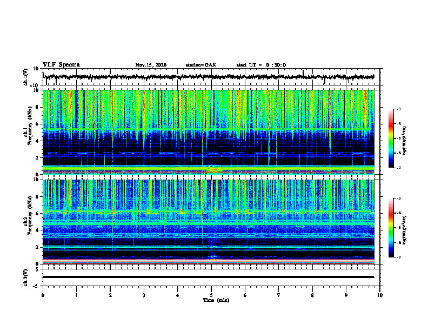Image resolution: width=428 pixels, height=331 pixels.
Task: Click the ch.1 voltage waveform trace
Action: coord(208,77)
